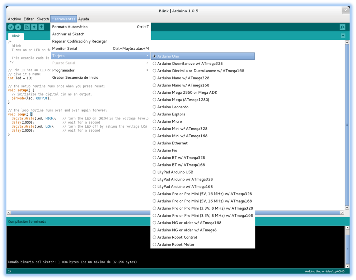
Task: Expand the Programador submenu
Action: click(x=100, y=70)
